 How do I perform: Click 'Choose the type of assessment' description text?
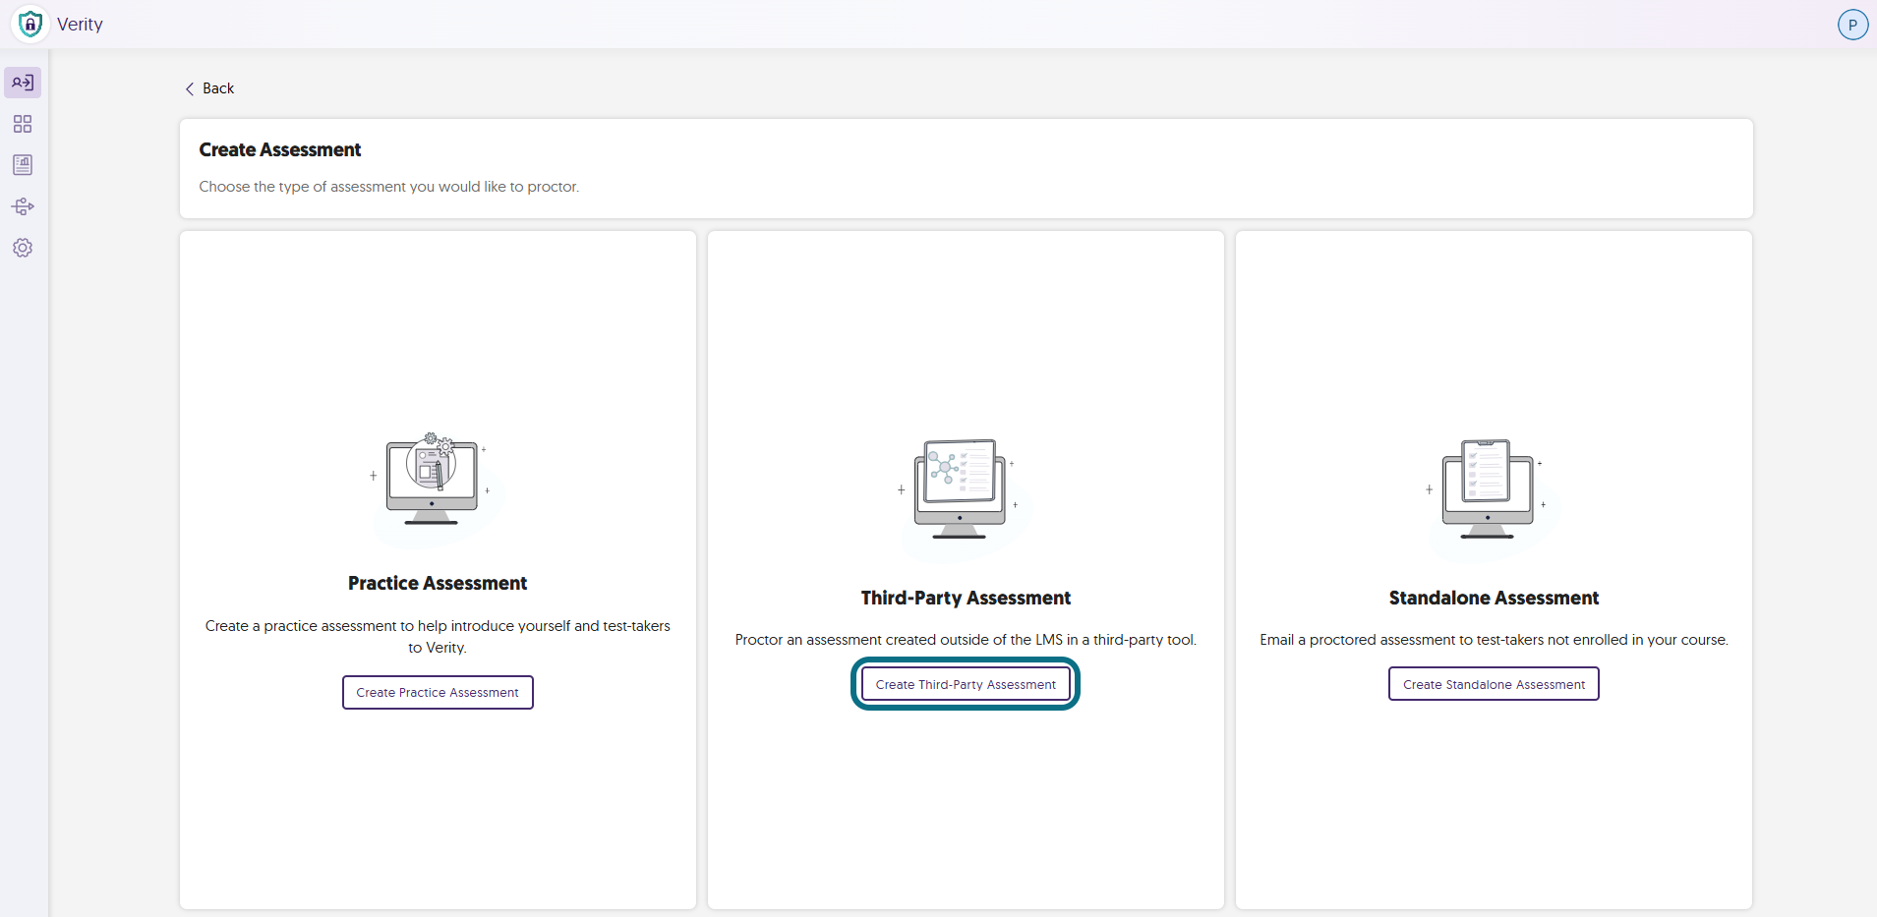(389, 187)
